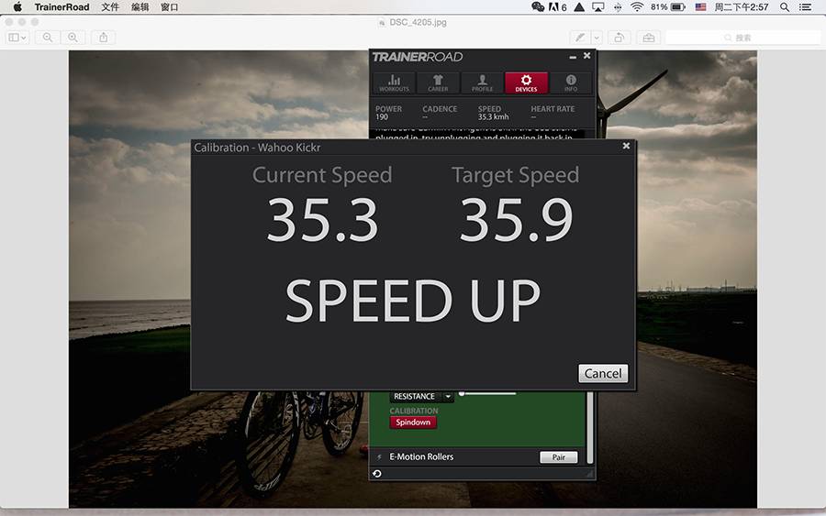Zoom out in Preview
826x516 pixels.
48,38
